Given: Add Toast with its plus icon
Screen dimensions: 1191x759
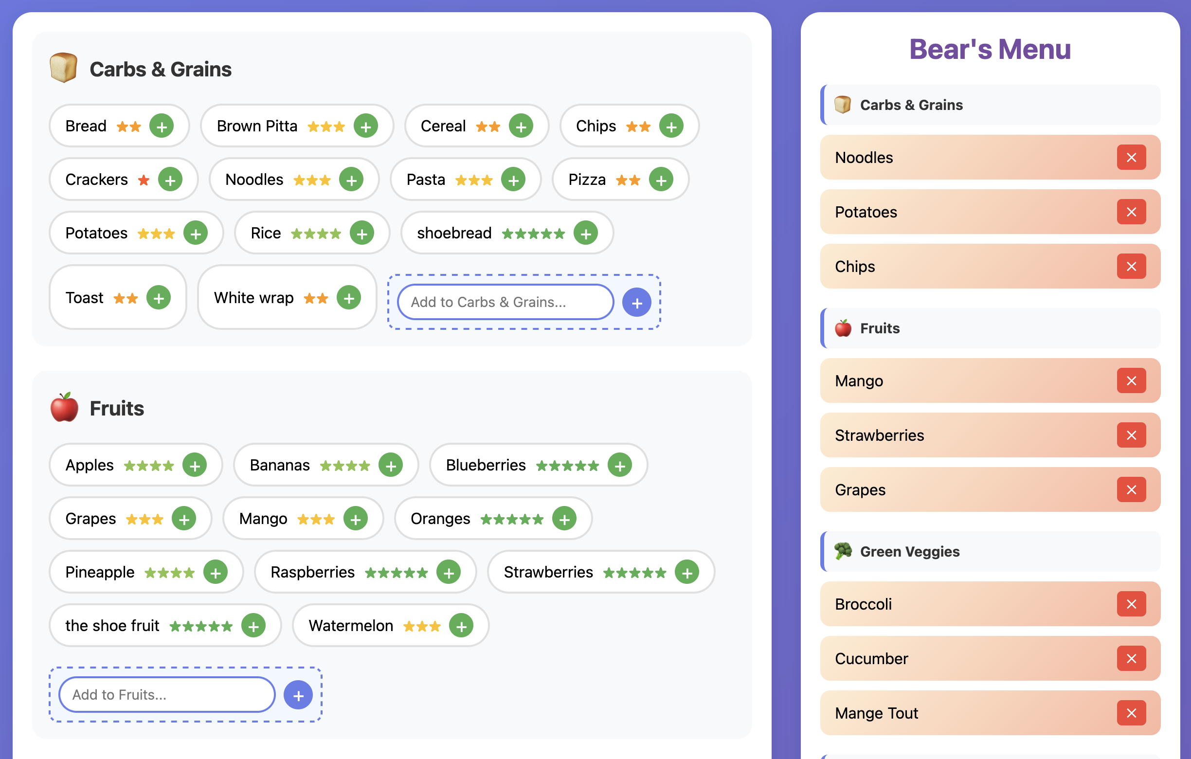Looking at the screenshot, I should point(159,297).
